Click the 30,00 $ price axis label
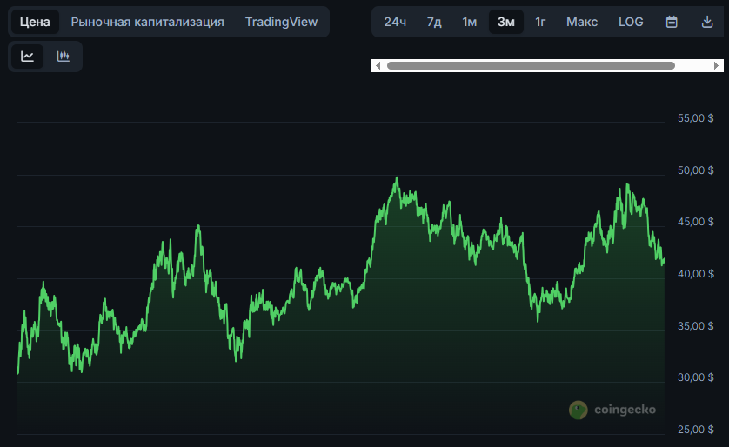 [x=695, y=378]
